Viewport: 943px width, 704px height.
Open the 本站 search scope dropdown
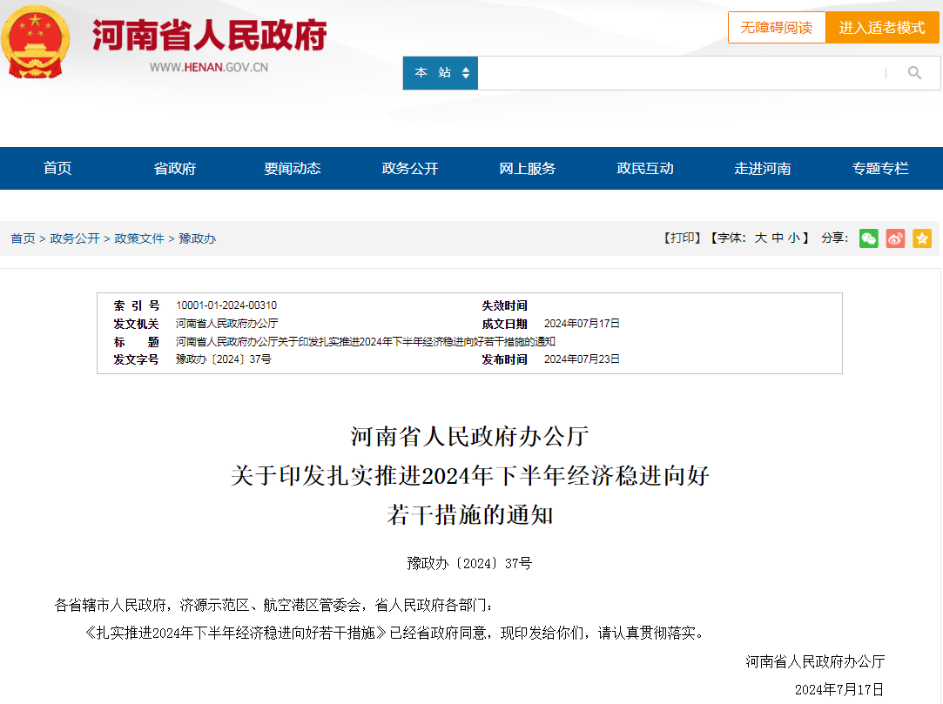coord(441,73)
